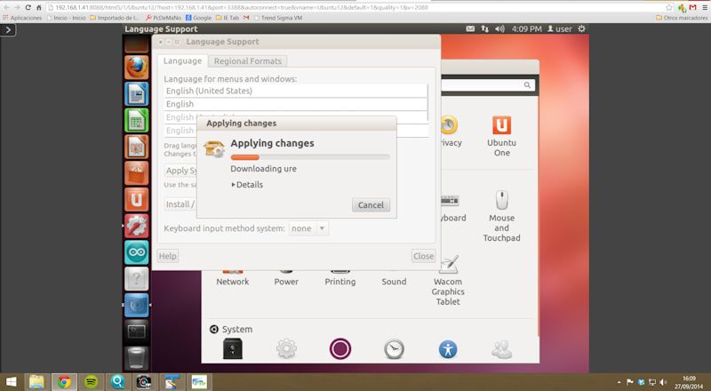Open the messaging envelope indicator
The image size is (711, 391).
click(x=470, y=28)
